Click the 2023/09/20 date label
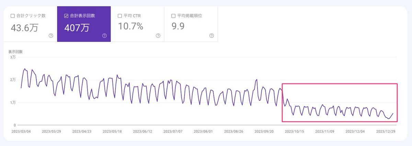This screenshot has width=412, height=146. click(x=264, y=131)
